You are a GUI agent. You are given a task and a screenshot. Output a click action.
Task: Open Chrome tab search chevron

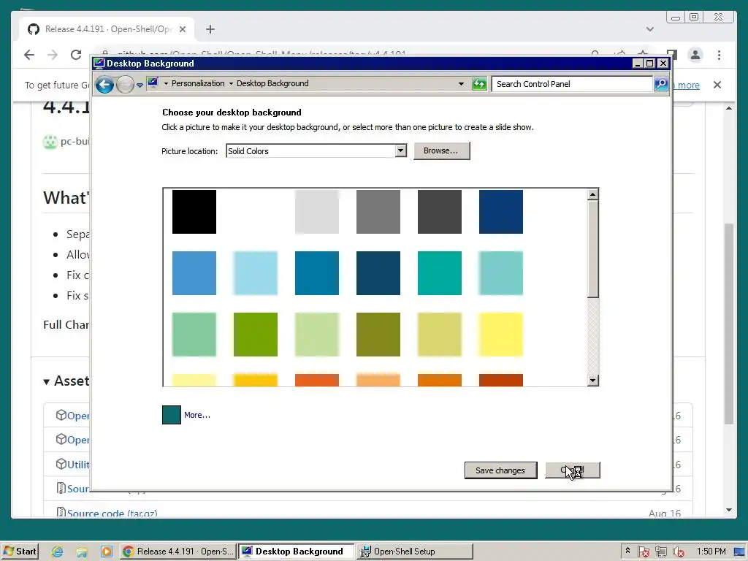point(649,29)
